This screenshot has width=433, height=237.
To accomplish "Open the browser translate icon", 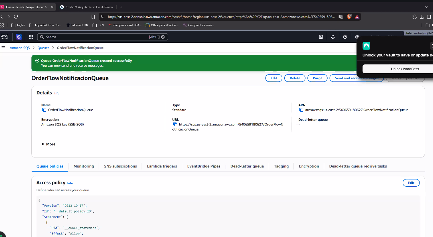I will (x=341, y=17).
